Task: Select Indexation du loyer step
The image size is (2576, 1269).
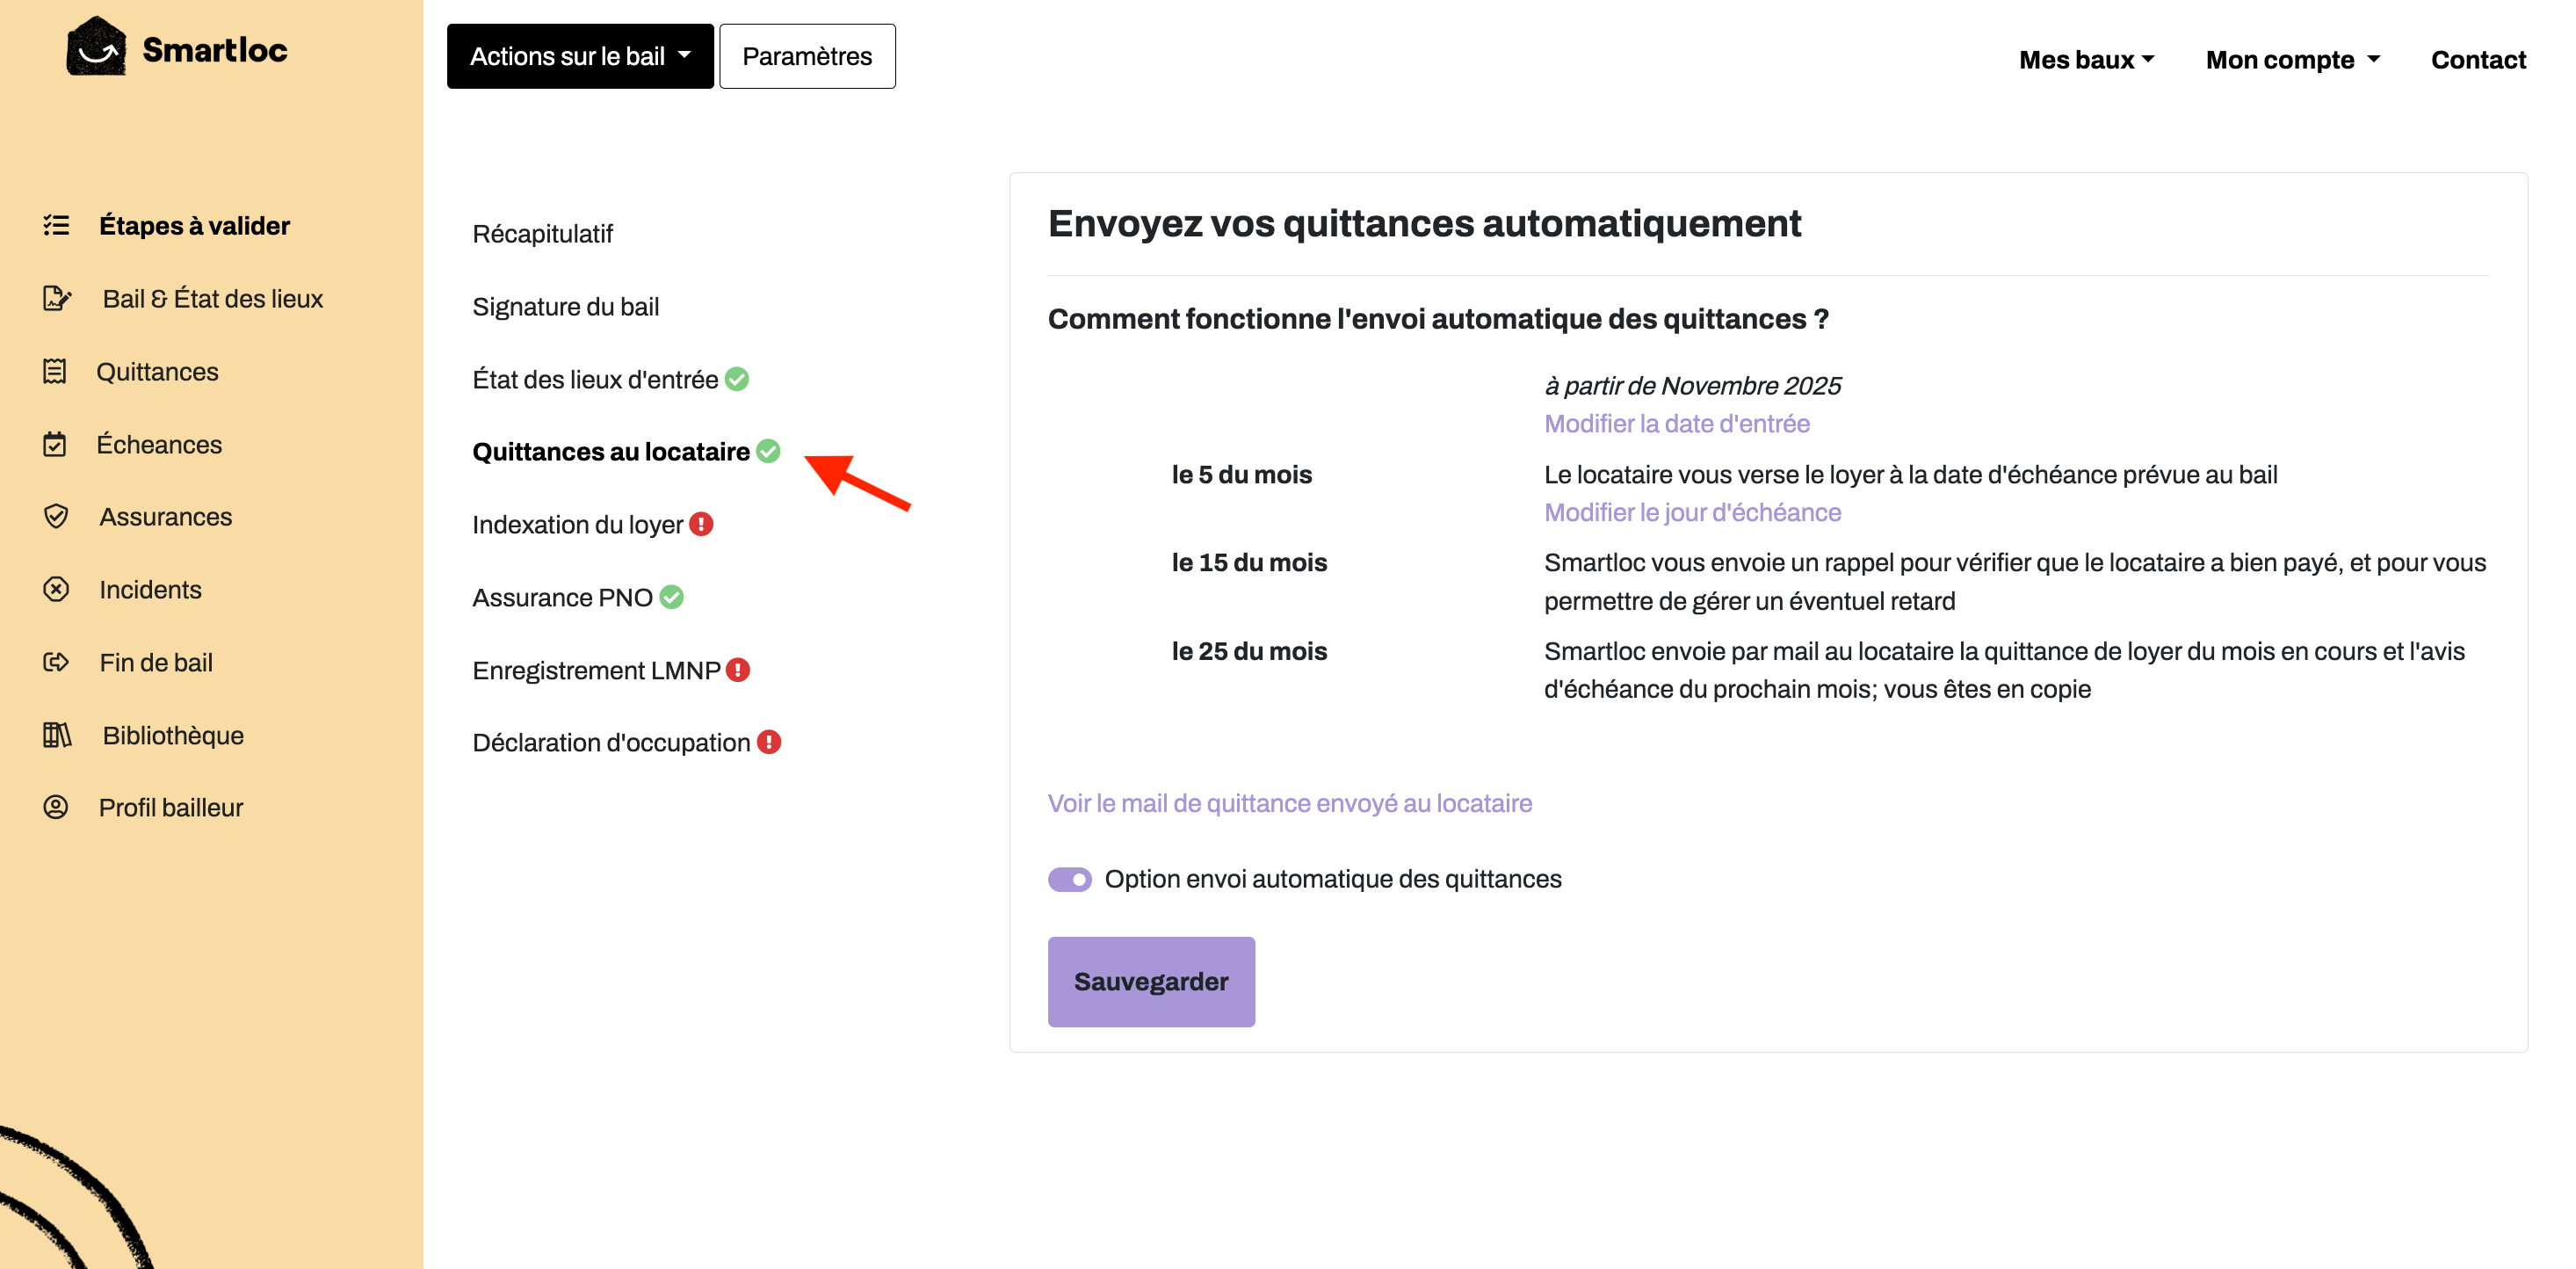Action: (x=577, y=524)
